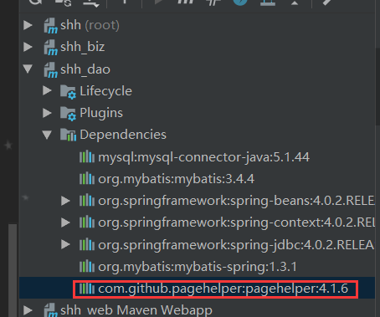Image resolution: width=380 pixels, height=317 pixels.
Task: Expand the shh (root) project node
Action: coord(28,25)
